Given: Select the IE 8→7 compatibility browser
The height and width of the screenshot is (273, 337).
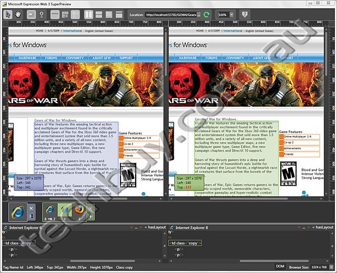Looking at the screenshot, I should [50, 212].
